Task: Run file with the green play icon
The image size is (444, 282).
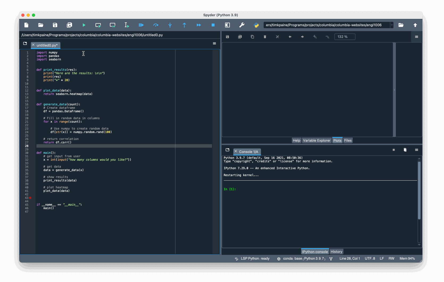Action: pyautogui.click(x=84, y=25)
